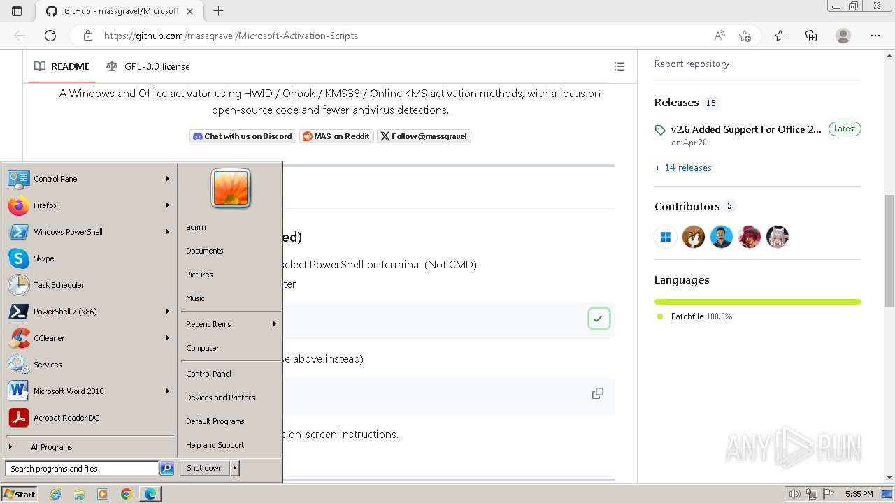Open Default Programs
895x503 pixels.
point(215,421)
